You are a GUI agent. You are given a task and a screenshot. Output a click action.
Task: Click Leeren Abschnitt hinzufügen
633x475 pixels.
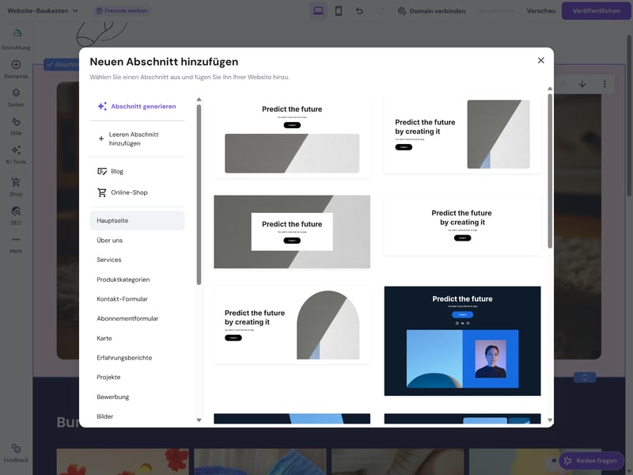click(136, 139)
